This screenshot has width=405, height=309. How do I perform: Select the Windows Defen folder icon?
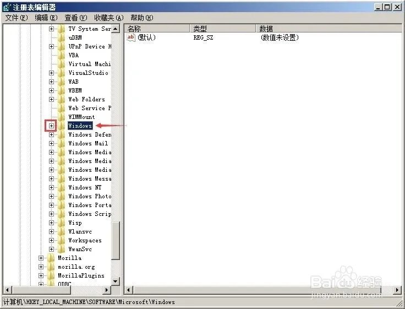[62, 134]
